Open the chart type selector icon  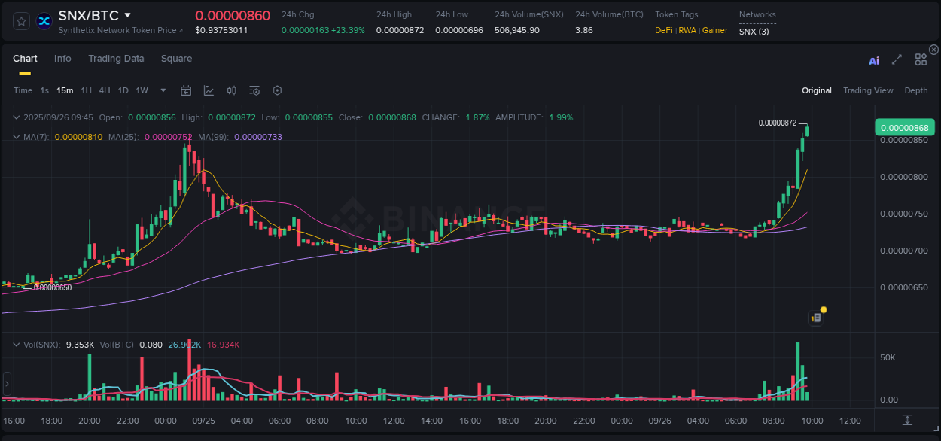209,90
